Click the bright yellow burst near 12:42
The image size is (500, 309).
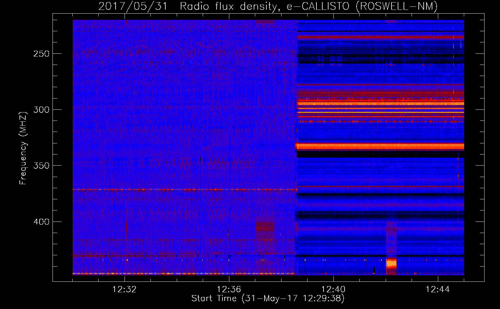tap(391, 264)
